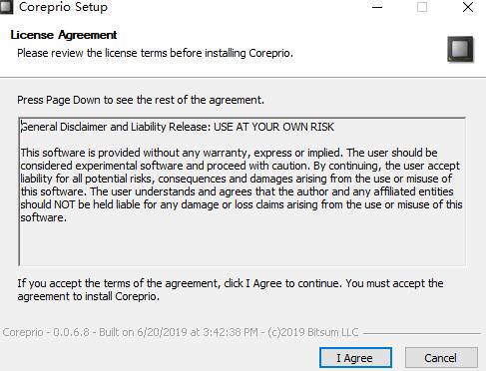Cancel the Coreprio installation
This screenshot has height=371, width=486.
point(441,358)
